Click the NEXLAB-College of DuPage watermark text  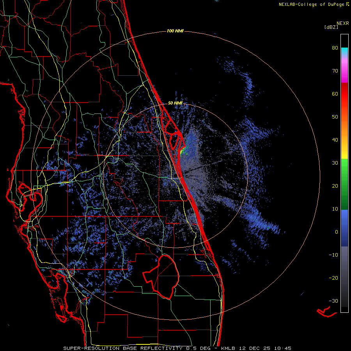pos(314,4)
